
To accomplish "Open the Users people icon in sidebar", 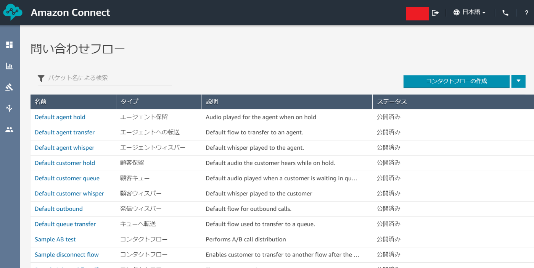I will click(x=10, y=129).
